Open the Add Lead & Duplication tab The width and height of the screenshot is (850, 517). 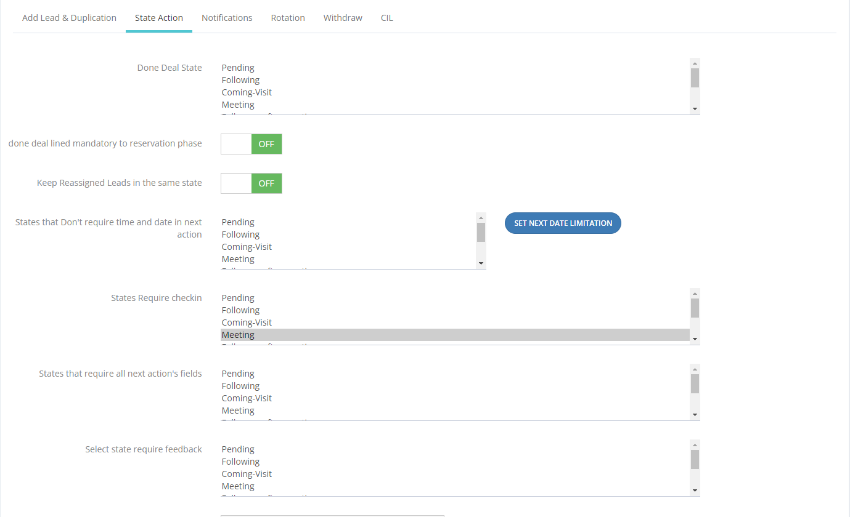pyautogui.click(x=69, y=18)
